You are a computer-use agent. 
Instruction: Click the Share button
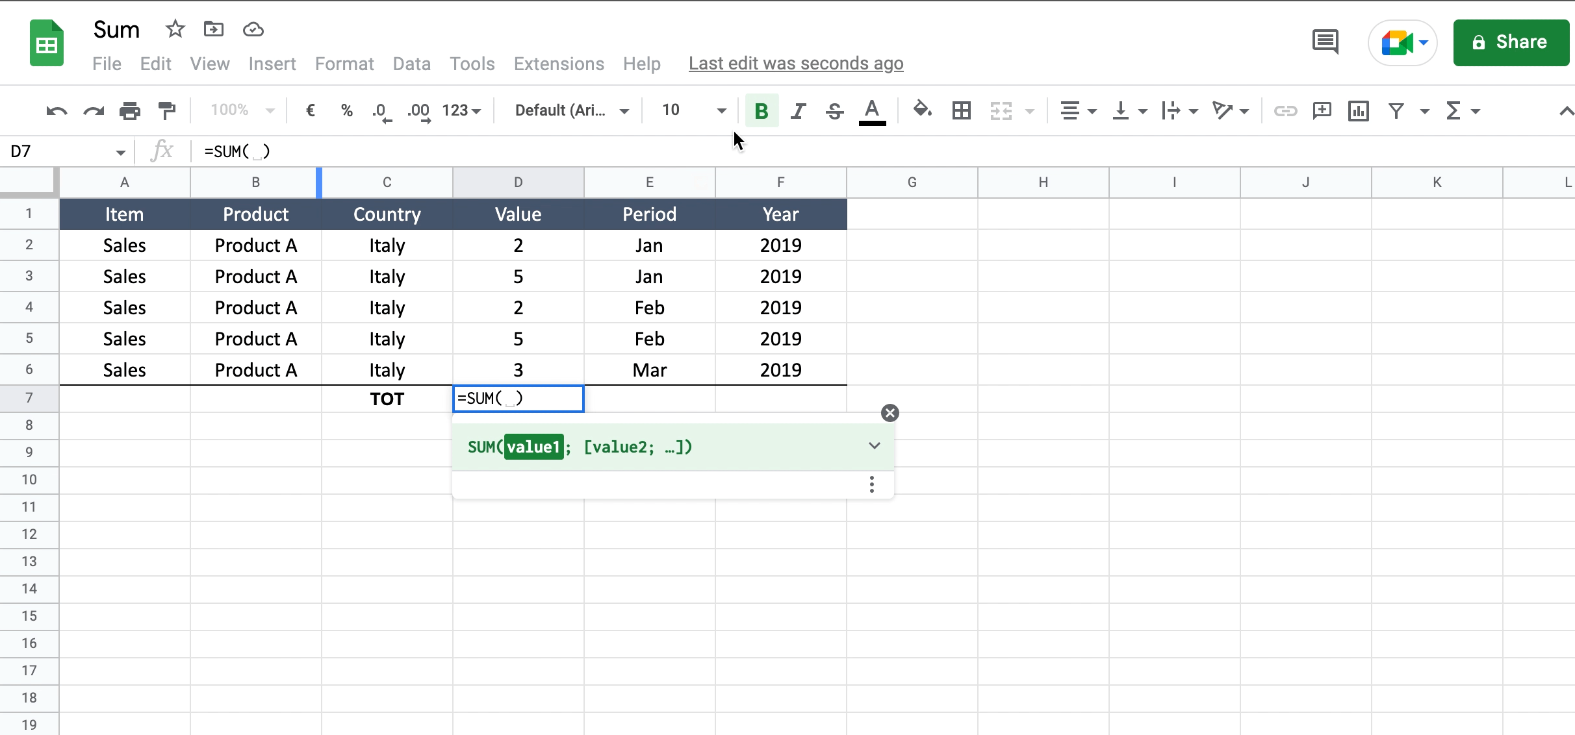pos(1511,42)
